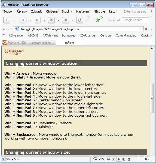Open the Úpravy menu
The height and width of the screenshot is (163, 156).
tap(22, 11)
